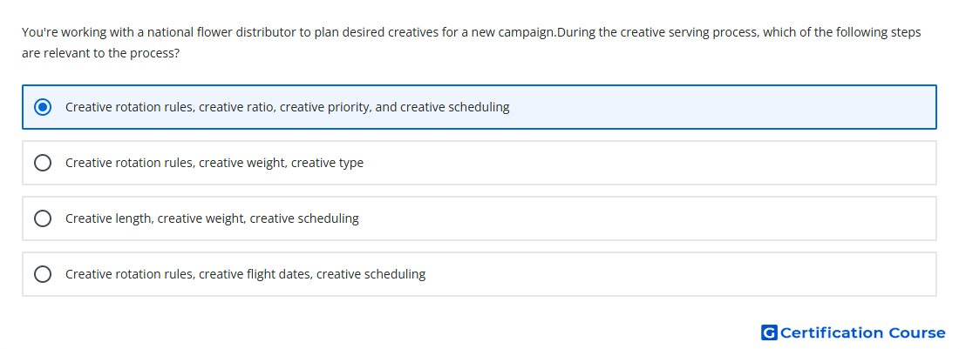Click the highlighted answer text about creative priority
This screenshot has width=959, height=349.
click(288, 107)
